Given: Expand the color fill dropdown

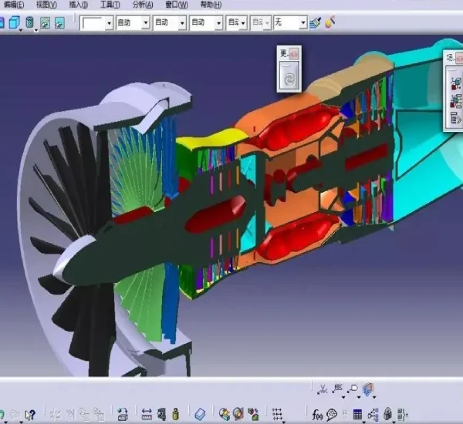Looking at the screenshot, I should pos(110,23).
